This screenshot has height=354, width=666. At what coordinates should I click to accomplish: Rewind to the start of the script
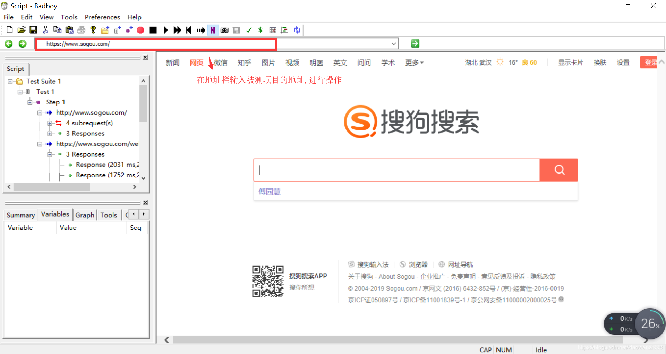click(189, 30)
